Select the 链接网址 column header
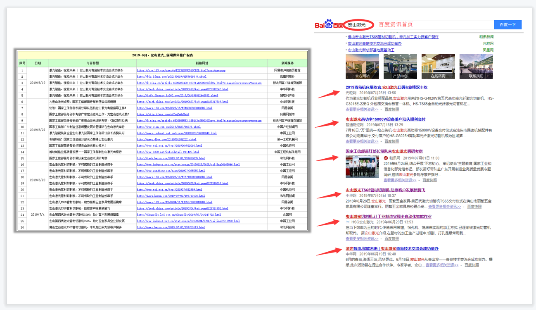The height and width of the screenshot is (310, 536). 202,63
